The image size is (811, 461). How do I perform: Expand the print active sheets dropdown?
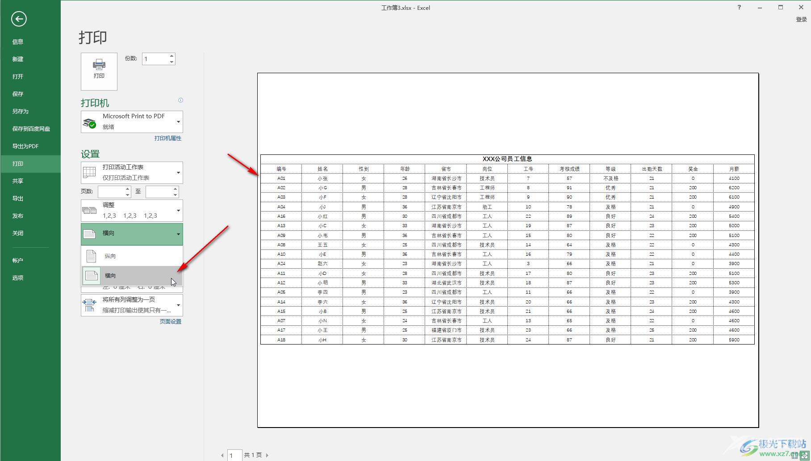(178, 173)
